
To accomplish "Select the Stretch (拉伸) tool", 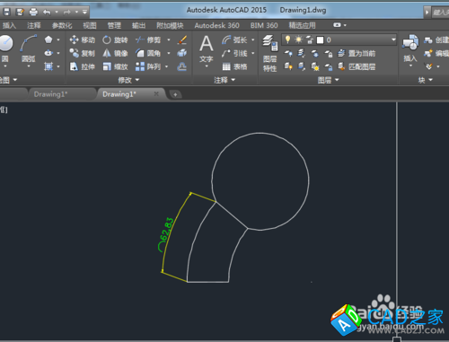I will pyautogui.click(x=82, y=66).
